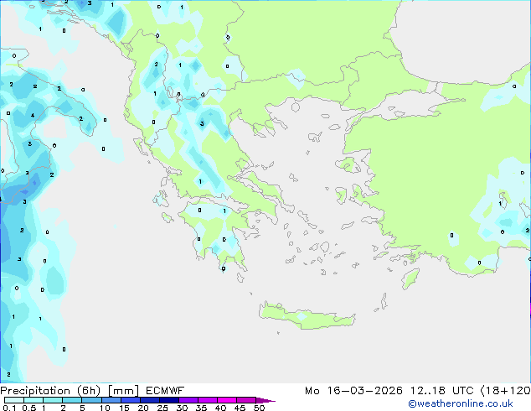Image resolution: width=531 pixels, height=411 pixels.
Task: Click the "45" legend scale label
Action: pyautogui.click(x=240, y=408)
